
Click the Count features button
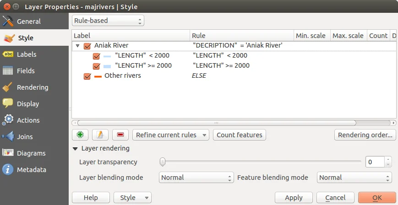240,135
